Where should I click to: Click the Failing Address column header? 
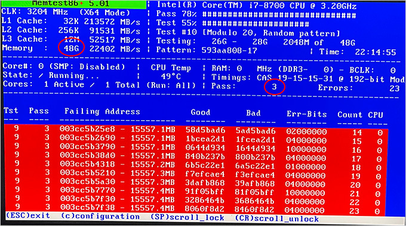[102, 111]
